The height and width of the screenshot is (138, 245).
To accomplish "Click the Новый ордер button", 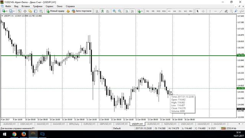I will [56, 11].
